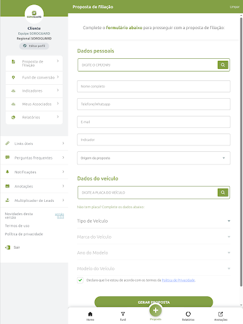Expand the Tipo de Veículo dropdown
243x324 pixels.
click(x=154, y=221)
